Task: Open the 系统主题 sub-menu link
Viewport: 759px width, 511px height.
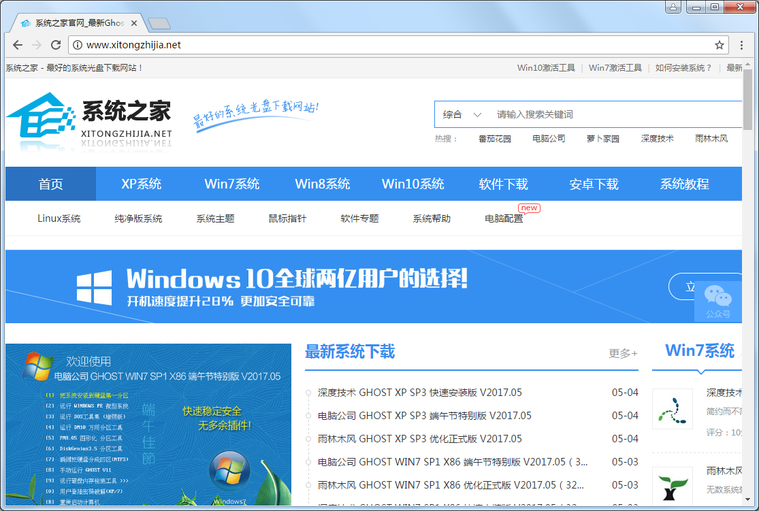Action: (x=215, y=218)
